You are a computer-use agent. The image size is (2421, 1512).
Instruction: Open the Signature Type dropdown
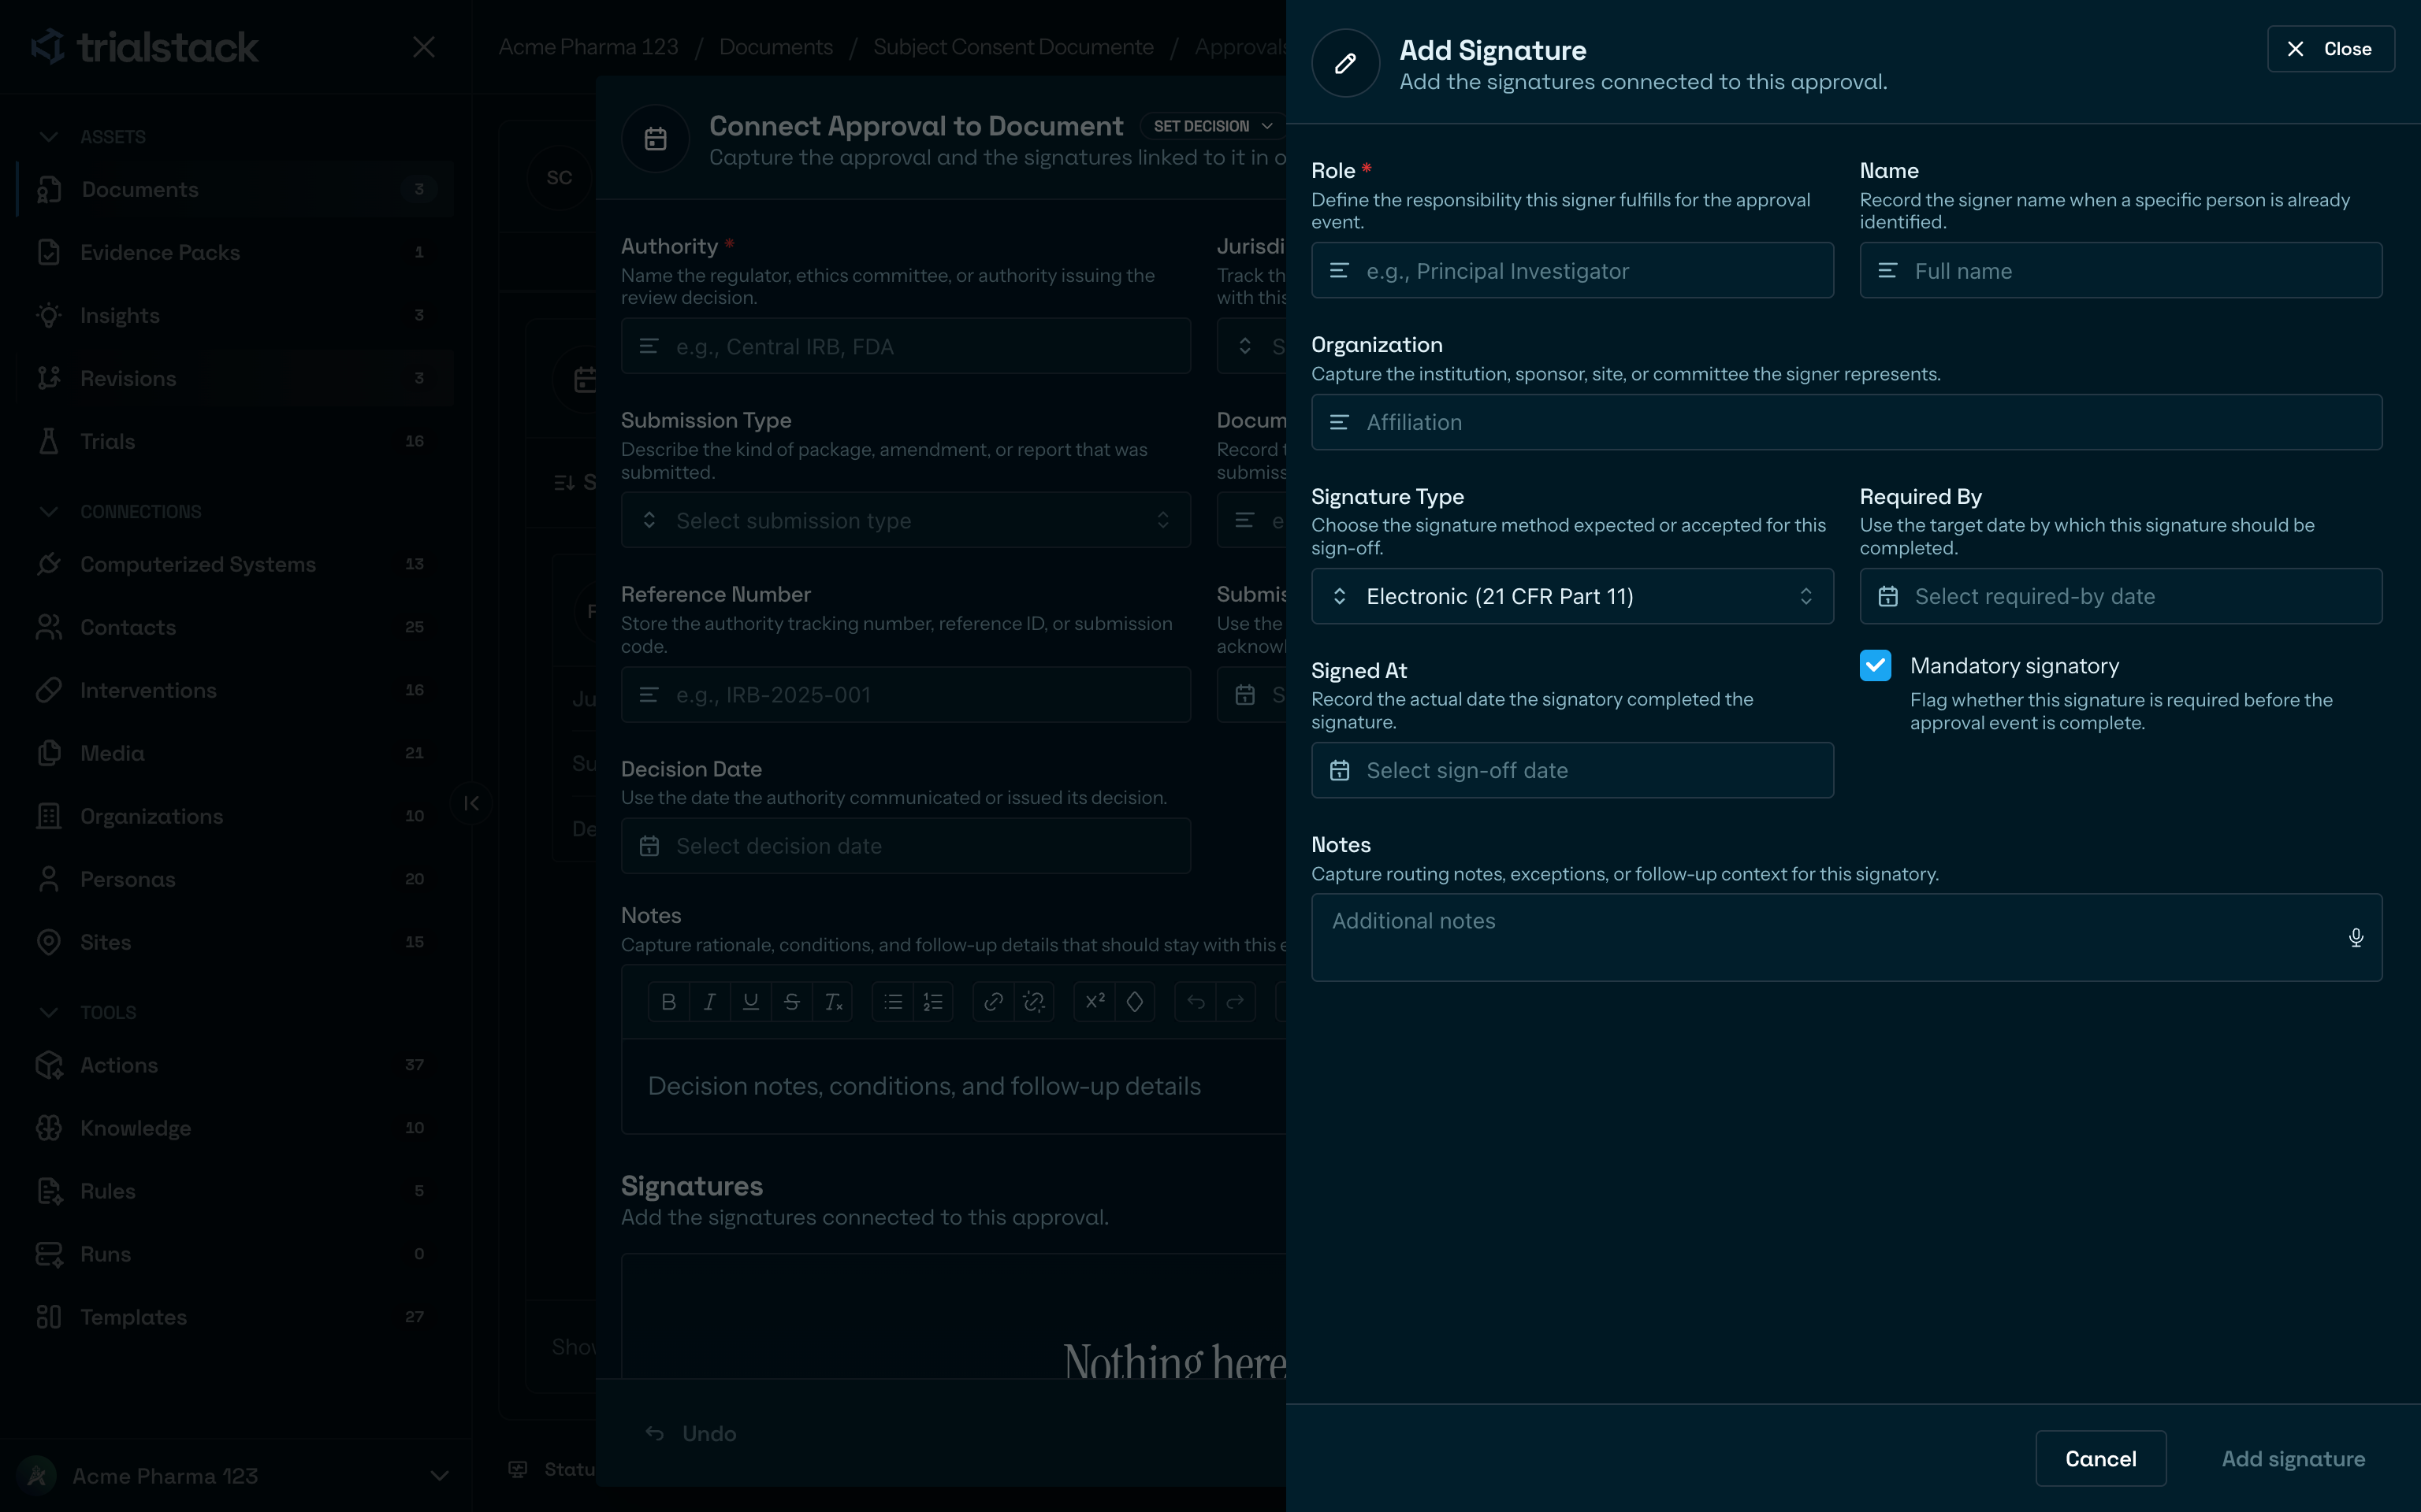tap(1571, 597)
